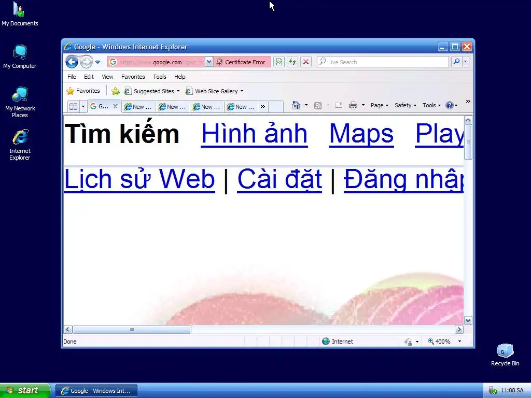Open the zoom level dropdown arrow
531x398 pixels.
click(459, 342)
